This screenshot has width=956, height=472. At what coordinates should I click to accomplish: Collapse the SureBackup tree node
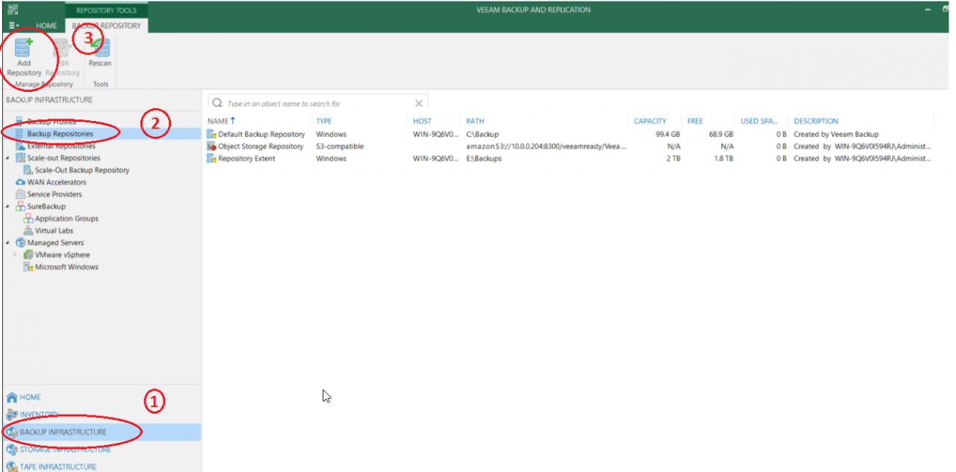click(x=6, y=205)
